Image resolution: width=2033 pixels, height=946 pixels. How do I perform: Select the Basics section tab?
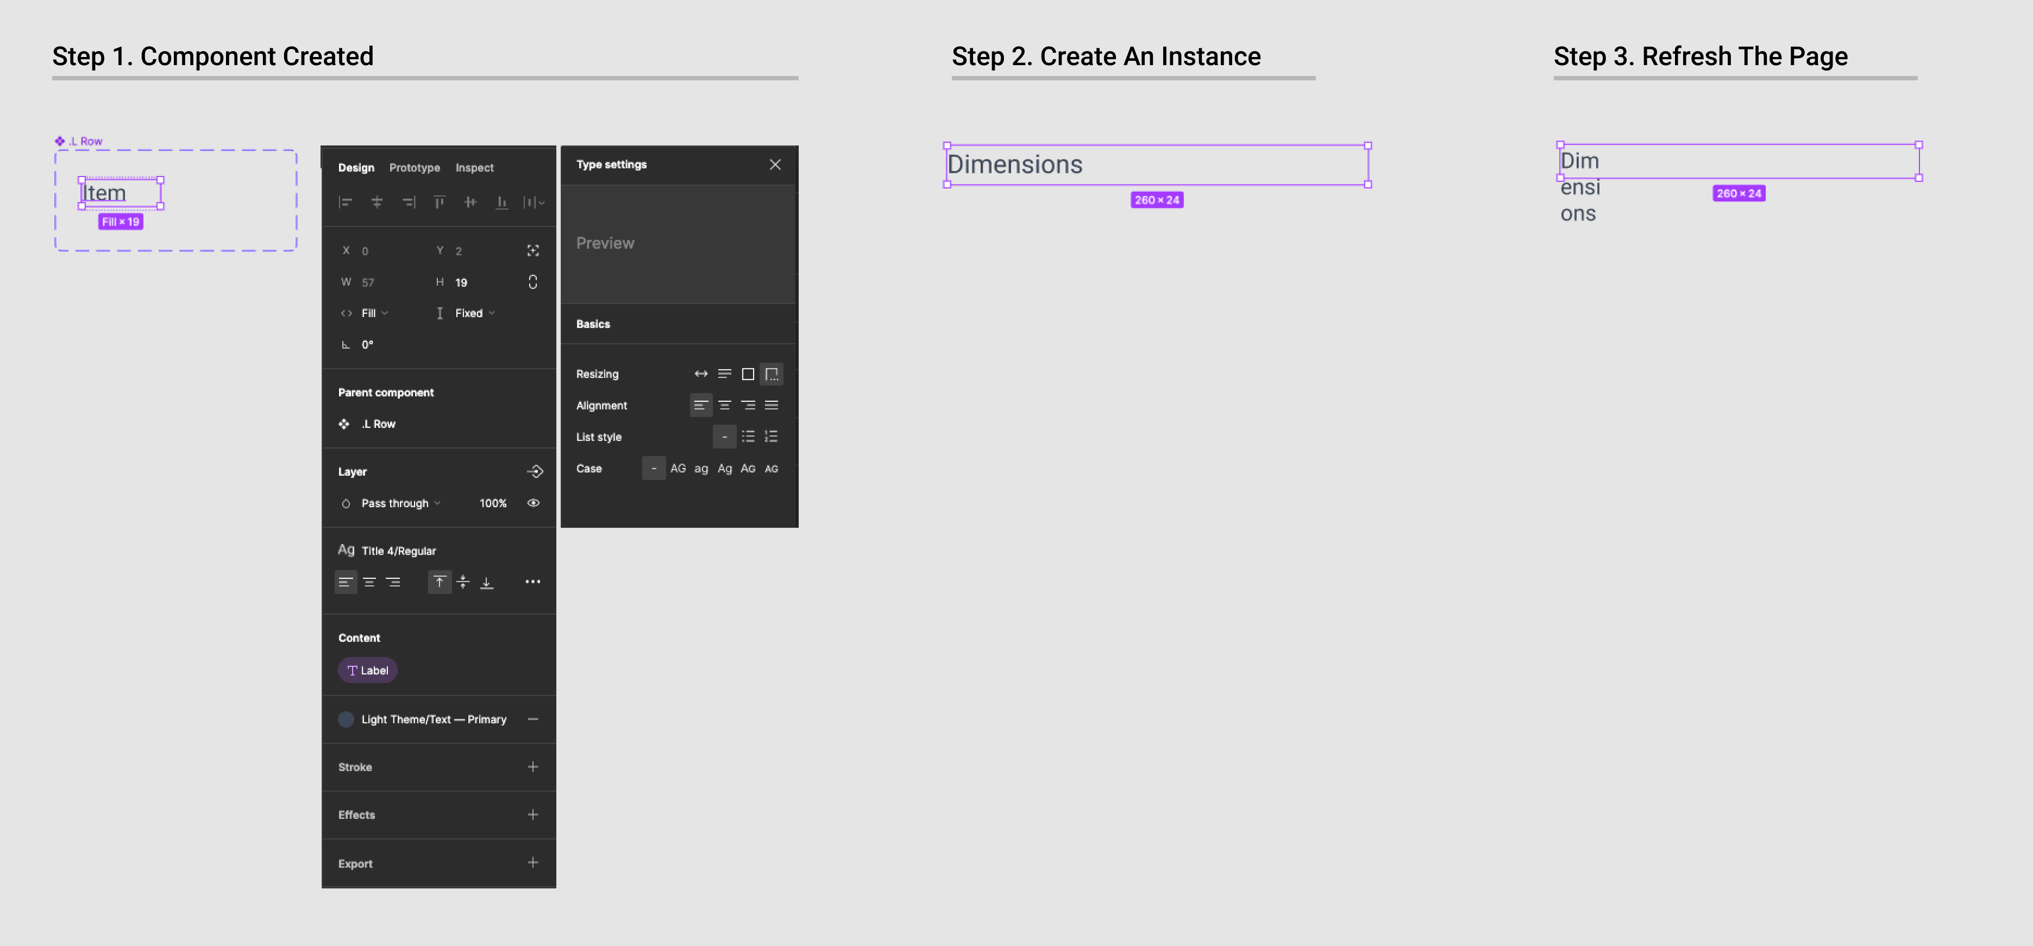593,324
